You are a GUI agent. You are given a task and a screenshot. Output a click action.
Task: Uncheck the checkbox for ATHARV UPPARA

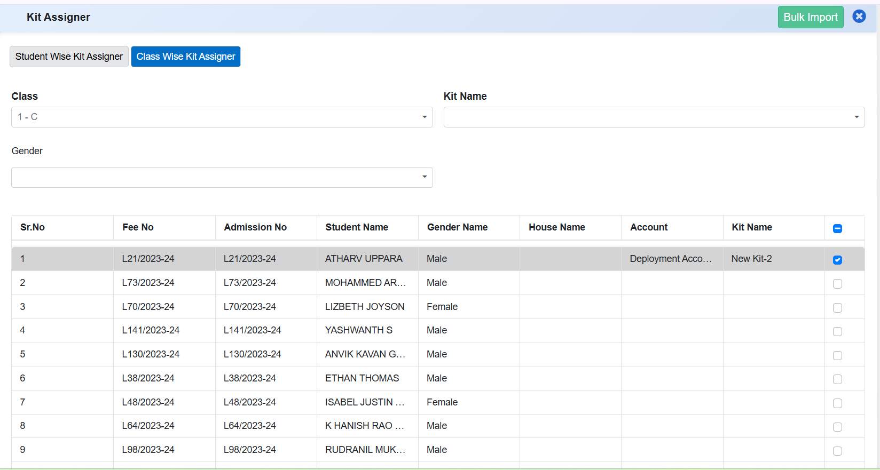coord(837,260)
